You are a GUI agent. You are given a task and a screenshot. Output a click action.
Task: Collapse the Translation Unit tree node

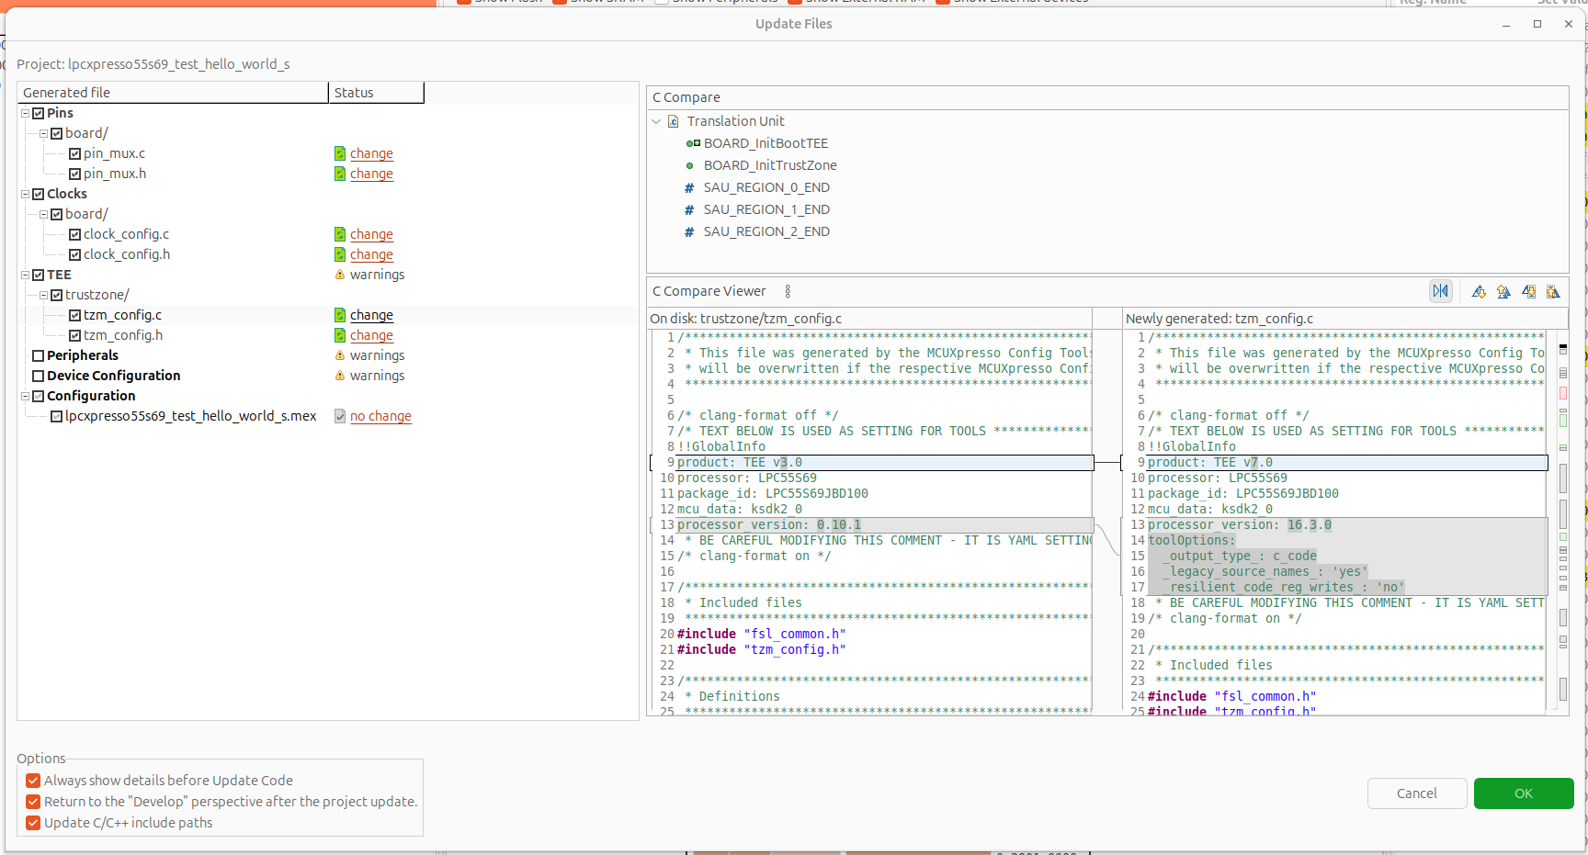click(656, 121)
